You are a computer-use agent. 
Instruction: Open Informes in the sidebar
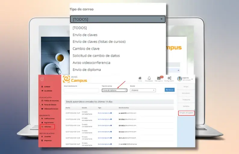48,127
